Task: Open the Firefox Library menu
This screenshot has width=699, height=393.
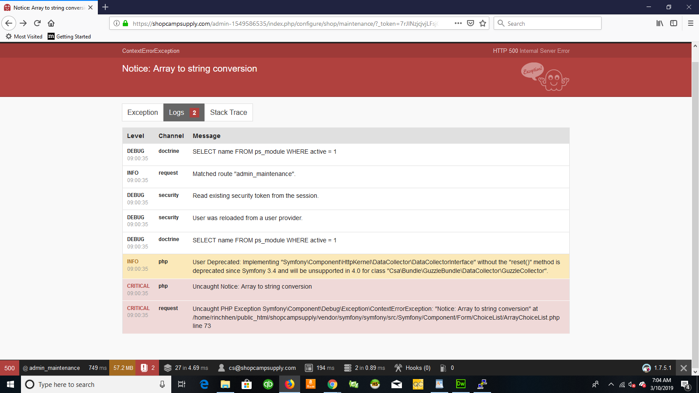Action: (x=660, y=23)
